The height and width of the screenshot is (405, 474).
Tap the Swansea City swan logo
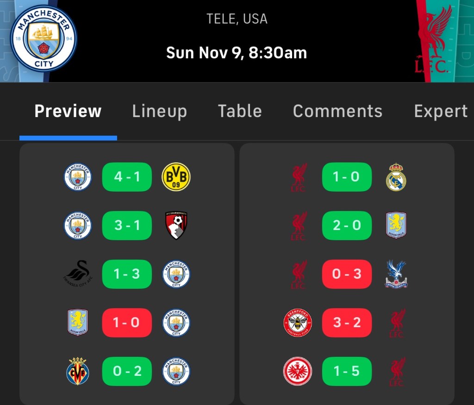(78, 274)
